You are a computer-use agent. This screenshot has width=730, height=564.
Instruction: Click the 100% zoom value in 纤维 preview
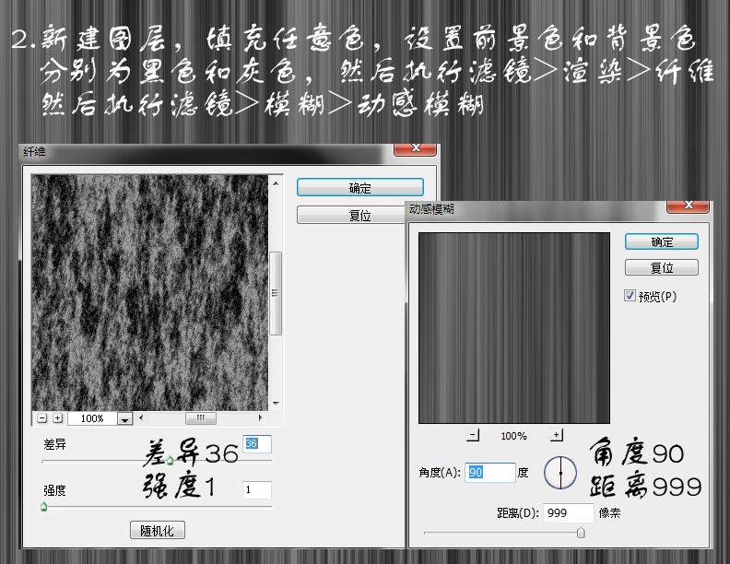(92, 418)
